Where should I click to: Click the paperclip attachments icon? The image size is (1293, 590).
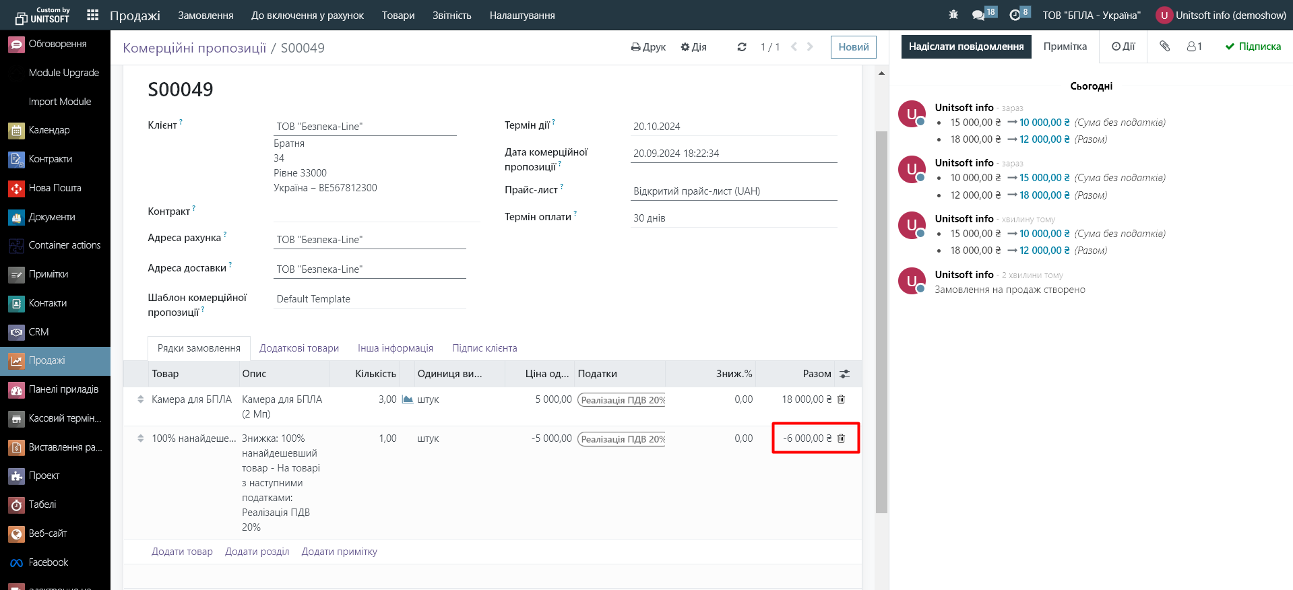click(x=1164, y=46)
